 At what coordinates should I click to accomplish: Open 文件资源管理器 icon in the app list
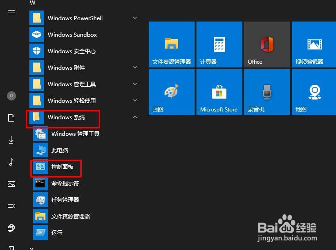(40, 216)
